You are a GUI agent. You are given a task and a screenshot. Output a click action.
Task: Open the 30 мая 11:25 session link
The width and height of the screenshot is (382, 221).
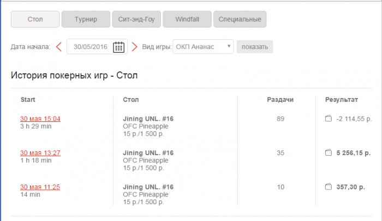(x=40, y=187)
